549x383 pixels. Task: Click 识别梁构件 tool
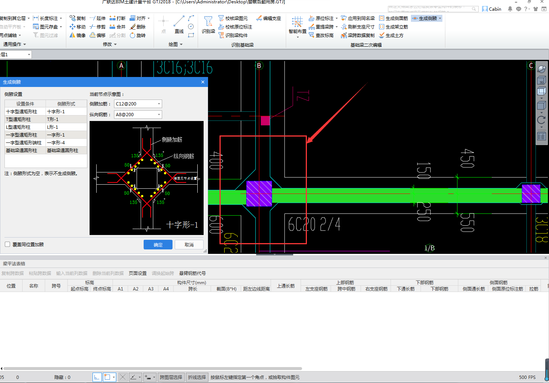pyautogui.click(x=233, y=35)
